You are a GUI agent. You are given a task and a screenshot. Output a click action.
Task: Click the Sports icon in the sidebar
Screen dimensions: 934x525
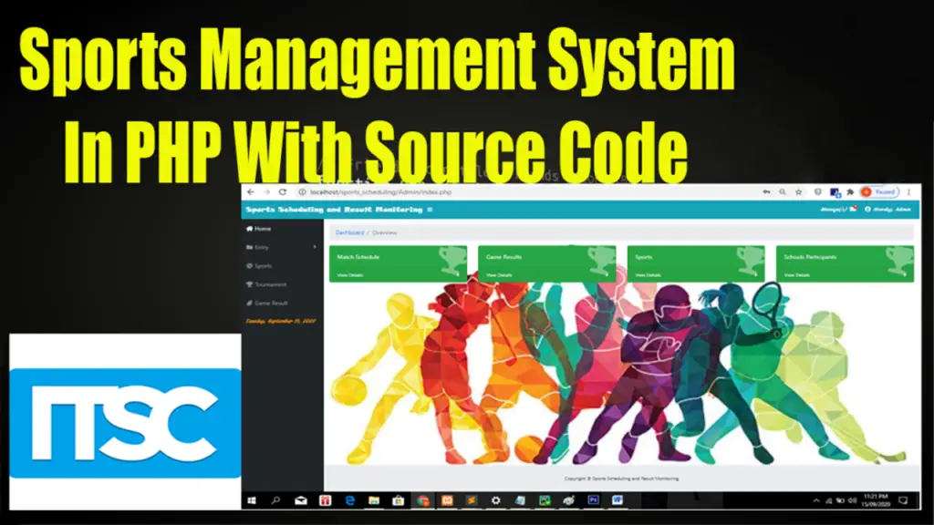pyautogui.click(x=248, y=266)
